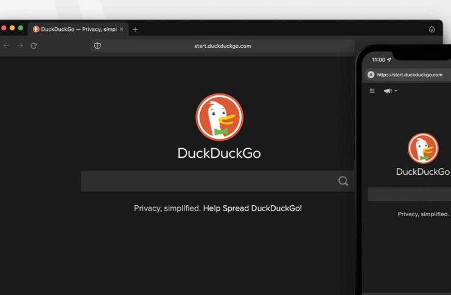Click the phone's Privacy, simplified. text
The height and width of the screenshot is (295, 451).
[x=423, y=214]
